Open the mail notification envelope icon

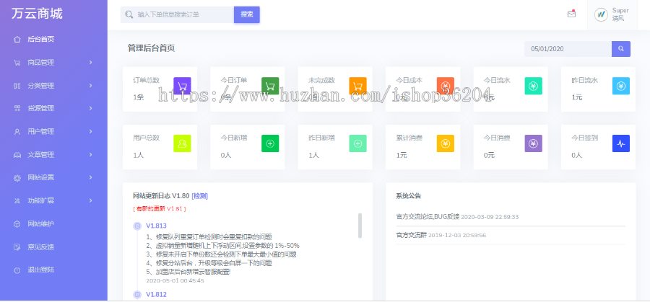(572, 14)
